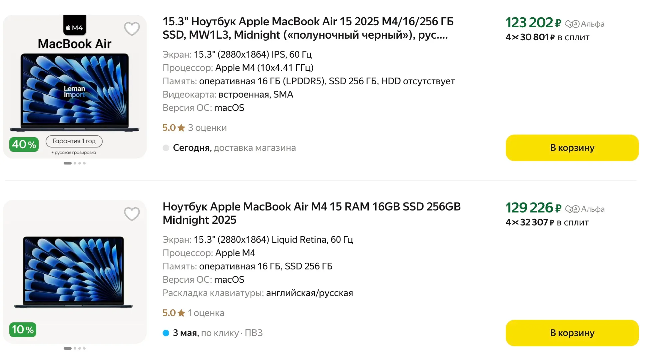Switch second product image carousel dots
Viewport: 665px width, 363px height.
coord(75,348)
